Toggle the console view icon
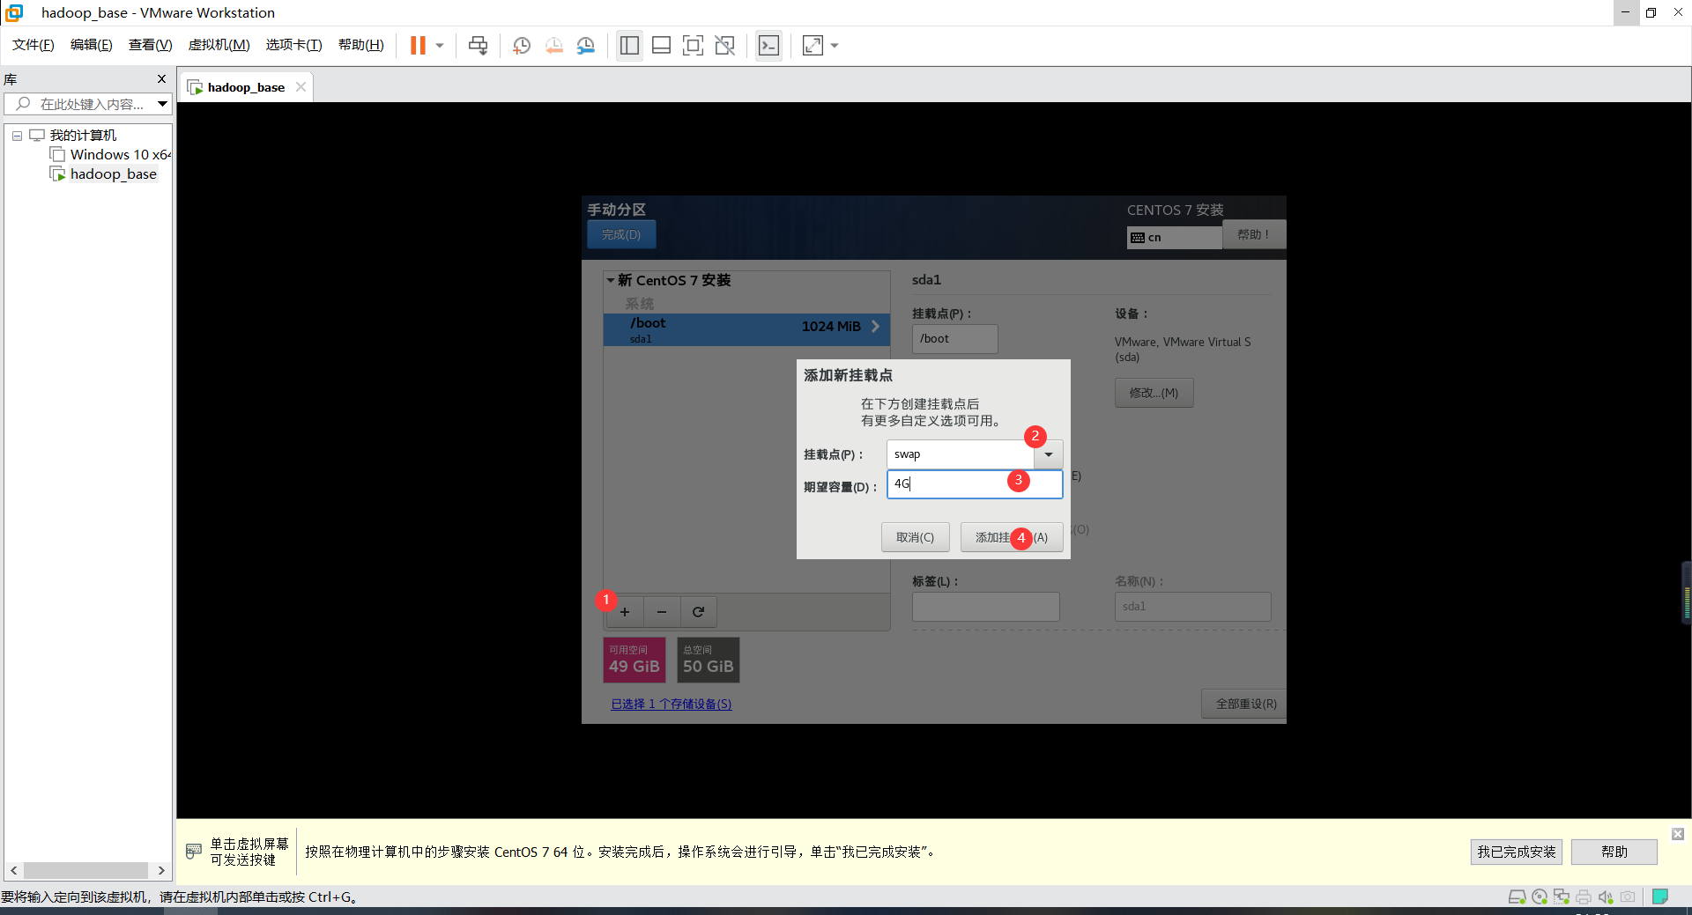1692x915 pixels. 768,45
